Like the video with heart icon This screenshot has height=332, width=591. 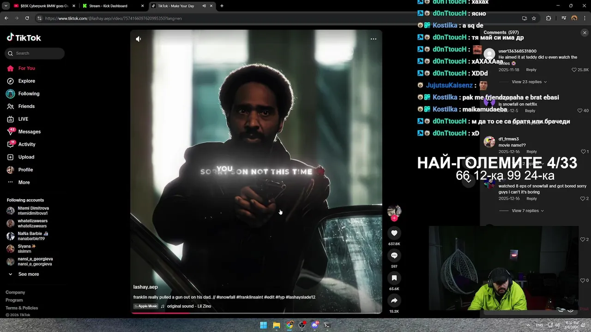[x=394, y=233]
